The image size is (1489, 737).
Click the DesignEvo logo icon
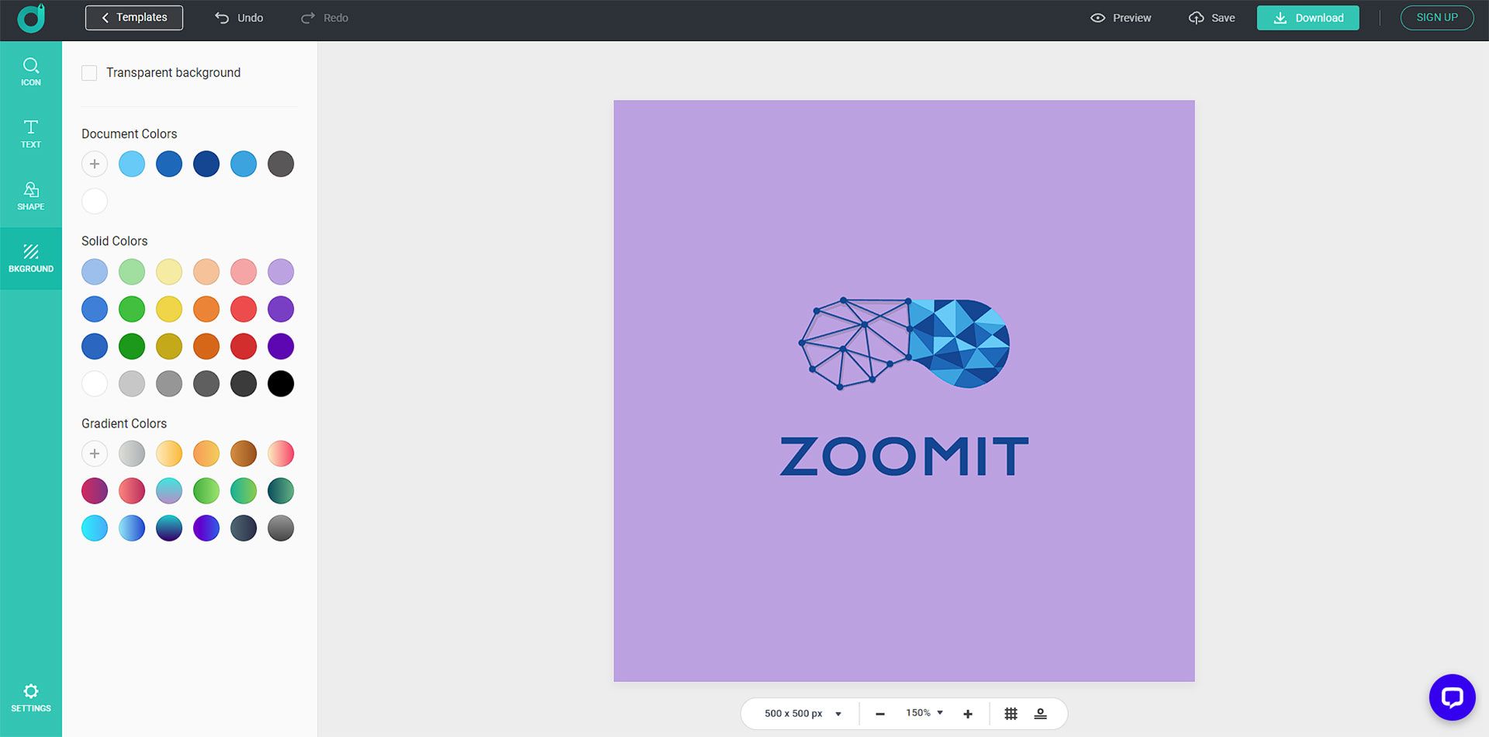(x=31, y=19)
